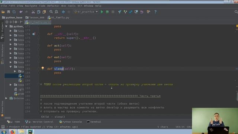Image resolution: width=238 pixels, height=134 pixels.
Task: Click the Undo arrow toolbar icon
Action: click(x=21, y=12)
